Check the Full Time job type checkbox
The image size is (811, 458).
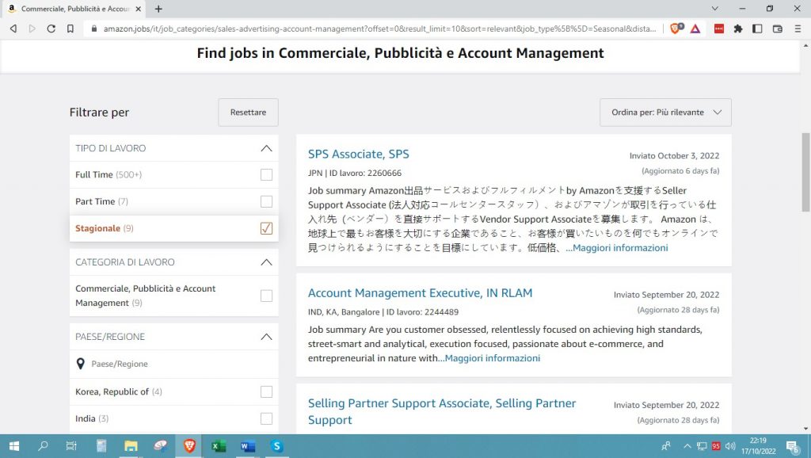(266, 174)
